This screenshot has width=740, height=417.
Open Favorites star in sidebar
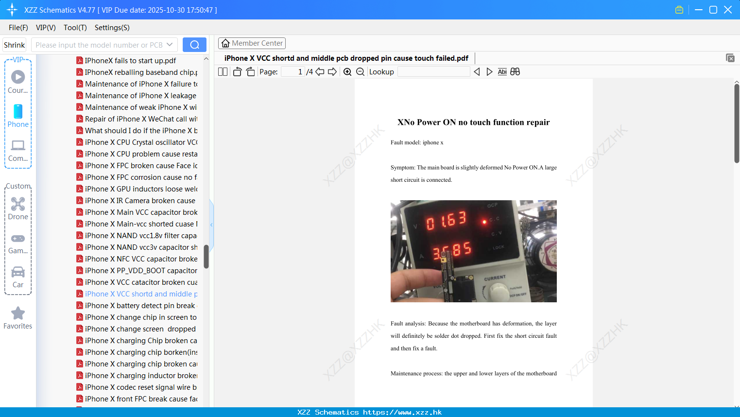[x=18, y=318]
